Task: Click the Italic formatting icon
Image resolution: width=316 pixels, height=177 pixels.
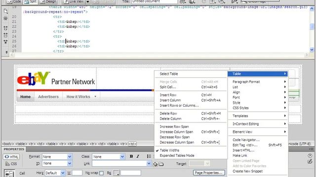Action: click(138, 156)
